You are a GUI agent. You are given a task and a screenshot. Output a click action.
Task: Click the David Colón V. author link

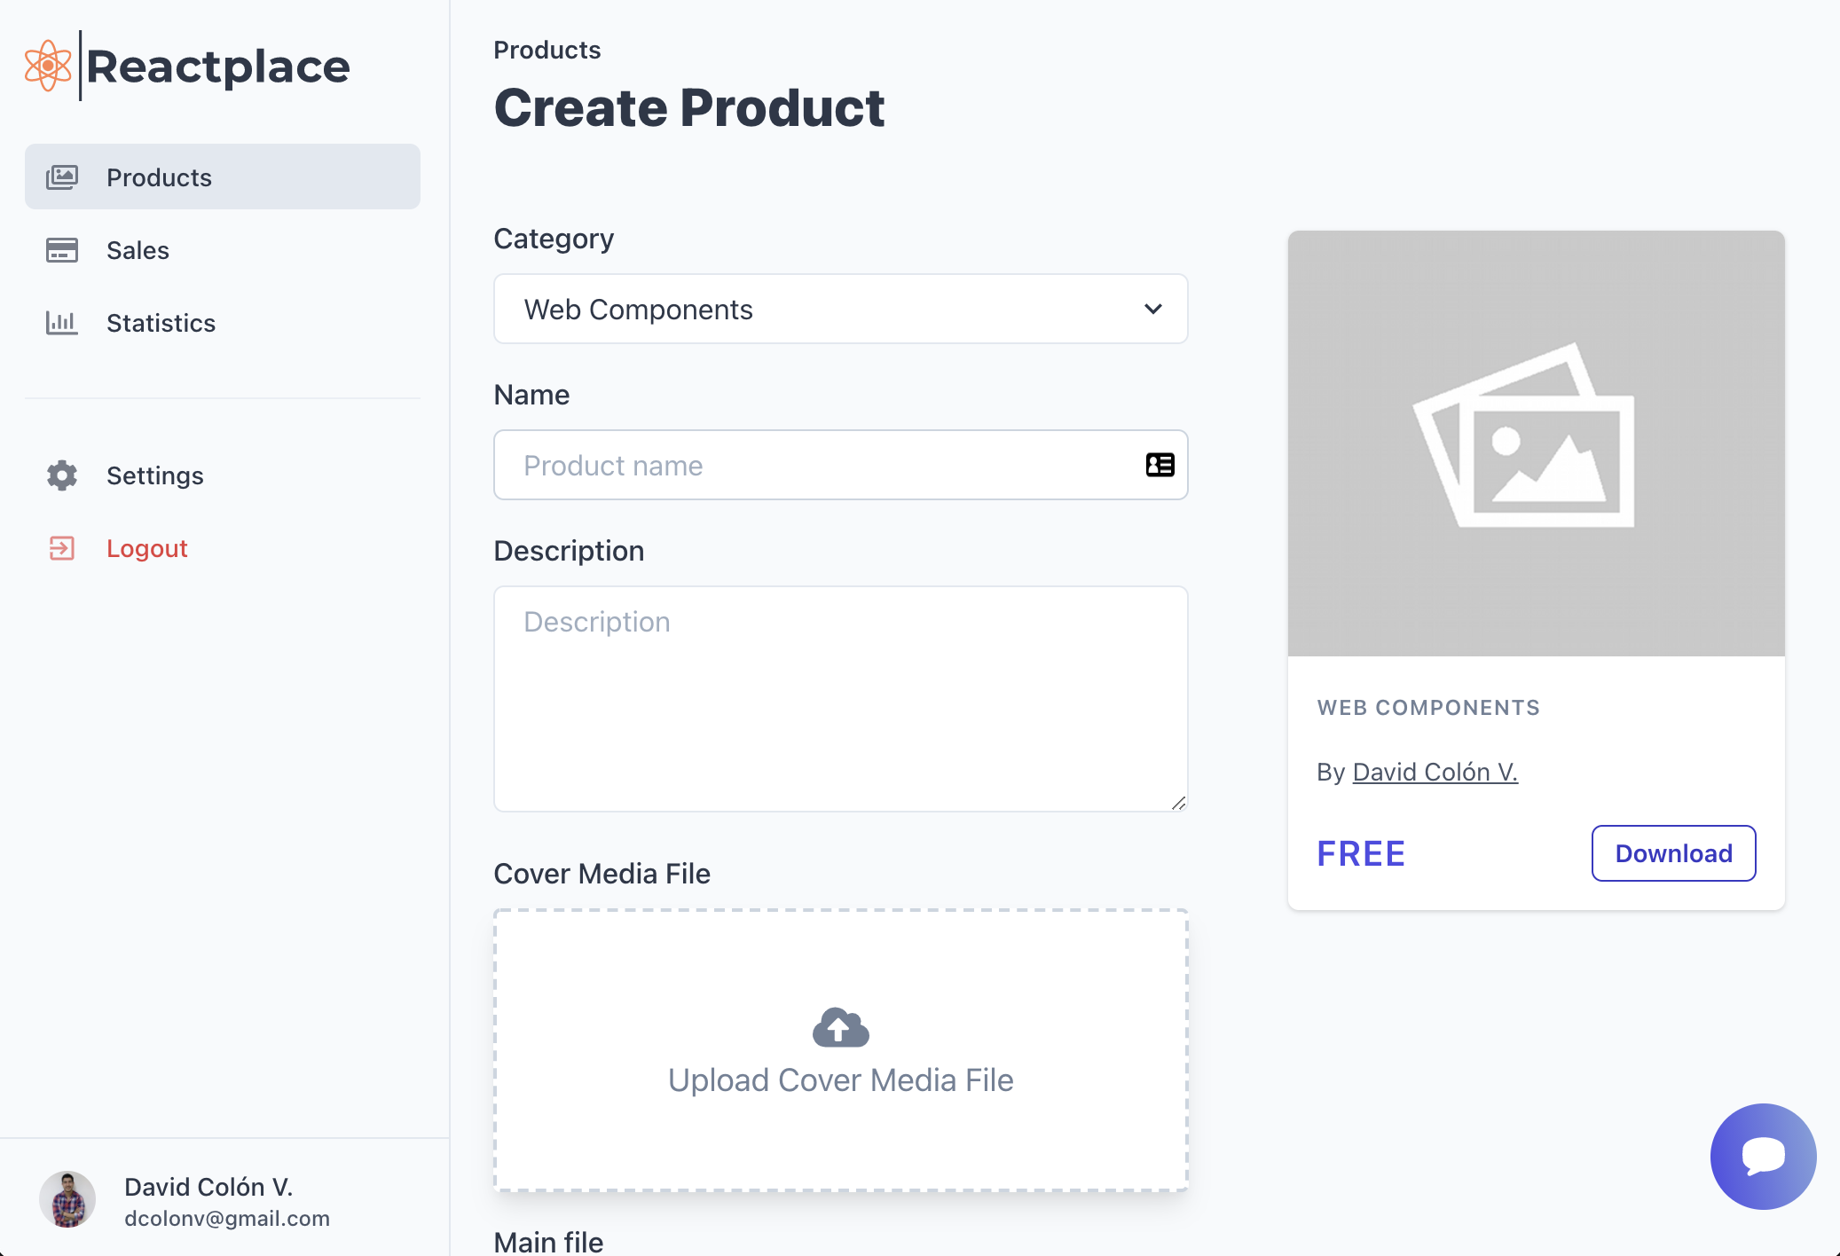click(x=1434, y=771)
